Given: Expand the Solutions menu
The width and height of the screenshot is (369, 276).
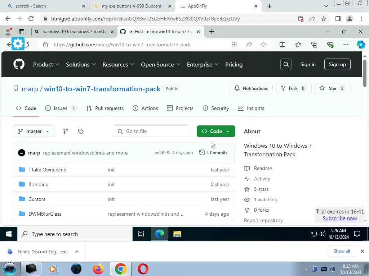Looking at the screenshot, I should click(x=81, y=65).
